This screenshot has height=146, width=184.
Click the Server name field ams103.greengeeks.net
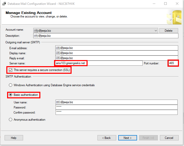[x=99, y=63]
